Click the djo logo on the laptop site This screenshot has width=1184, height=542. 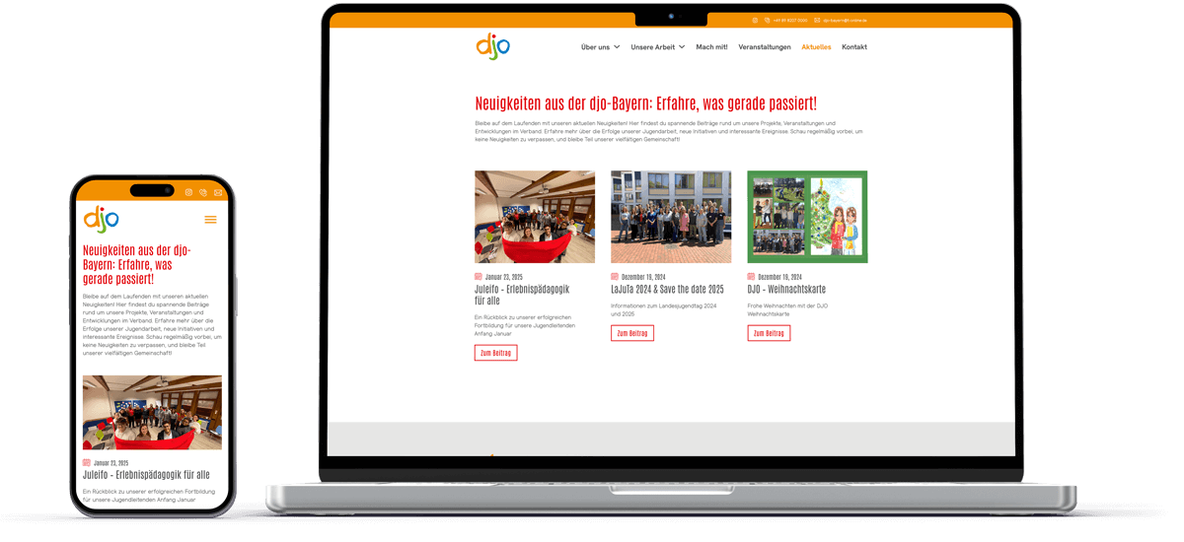click(492, 46)
